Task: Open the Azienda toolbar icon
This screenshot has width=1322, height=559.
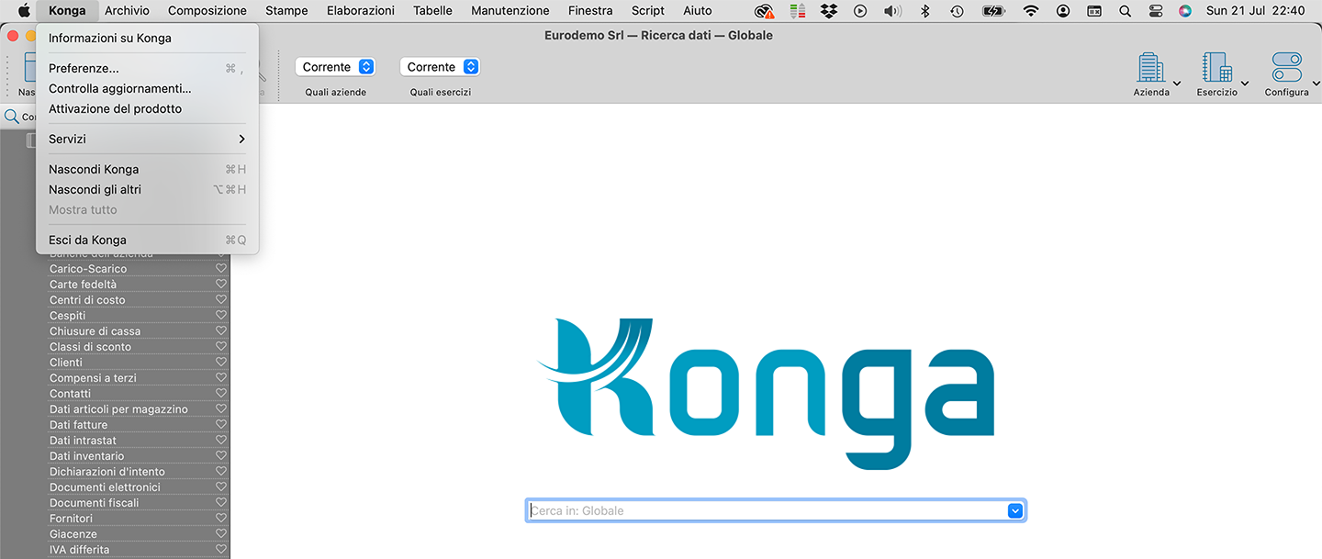Action: coord(1150,68)
